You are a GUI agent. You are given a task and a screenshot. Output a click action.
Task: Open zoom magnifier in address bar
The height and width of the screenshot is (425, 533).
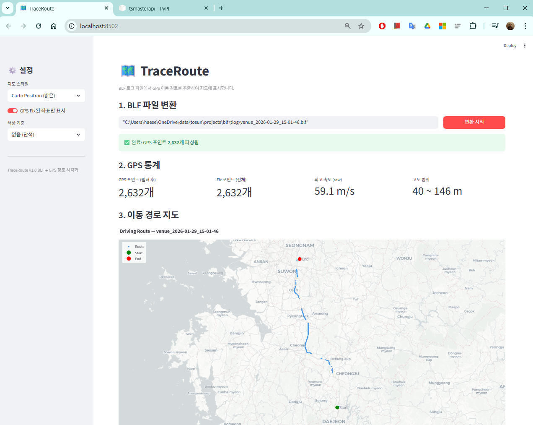tap(347, 26)
